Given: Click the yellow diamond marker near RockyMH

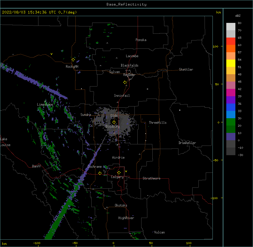Looking at the screenshot, I should (x=73, y=60).
